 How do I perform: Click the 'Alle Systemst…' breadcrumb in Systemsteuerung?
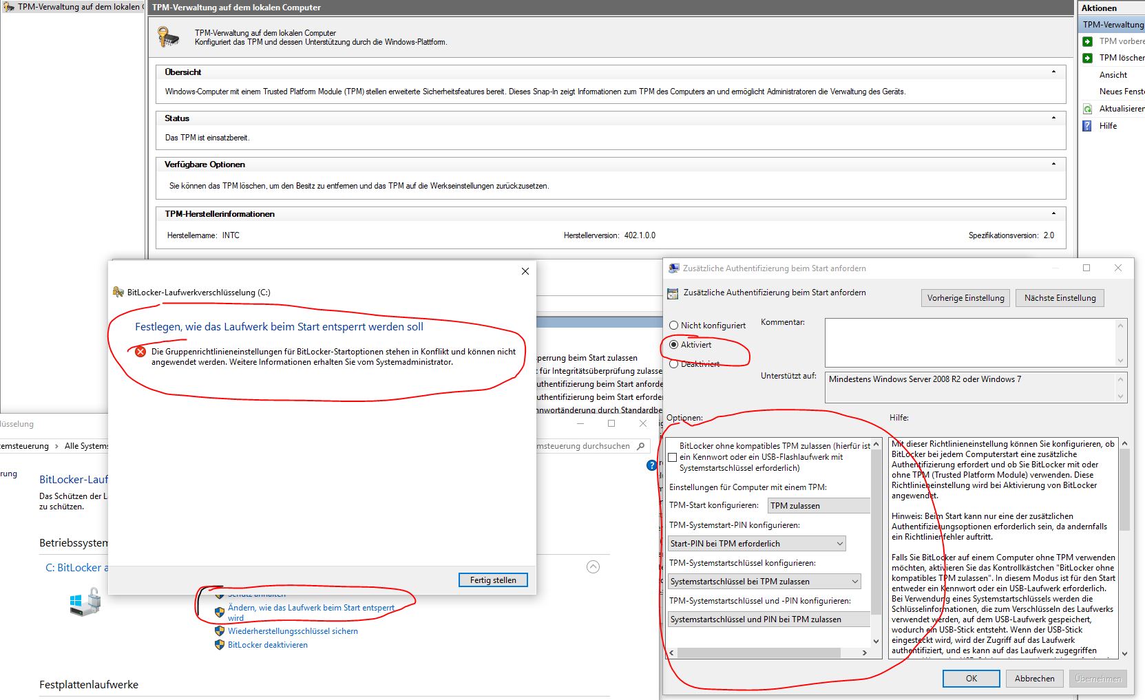click(87, 446)
